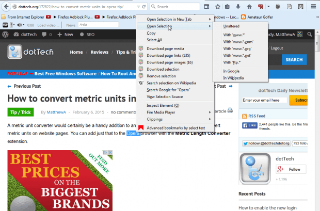320x211 pixels.
Task: Choose View Selection Source
Action: click(175, 96)
